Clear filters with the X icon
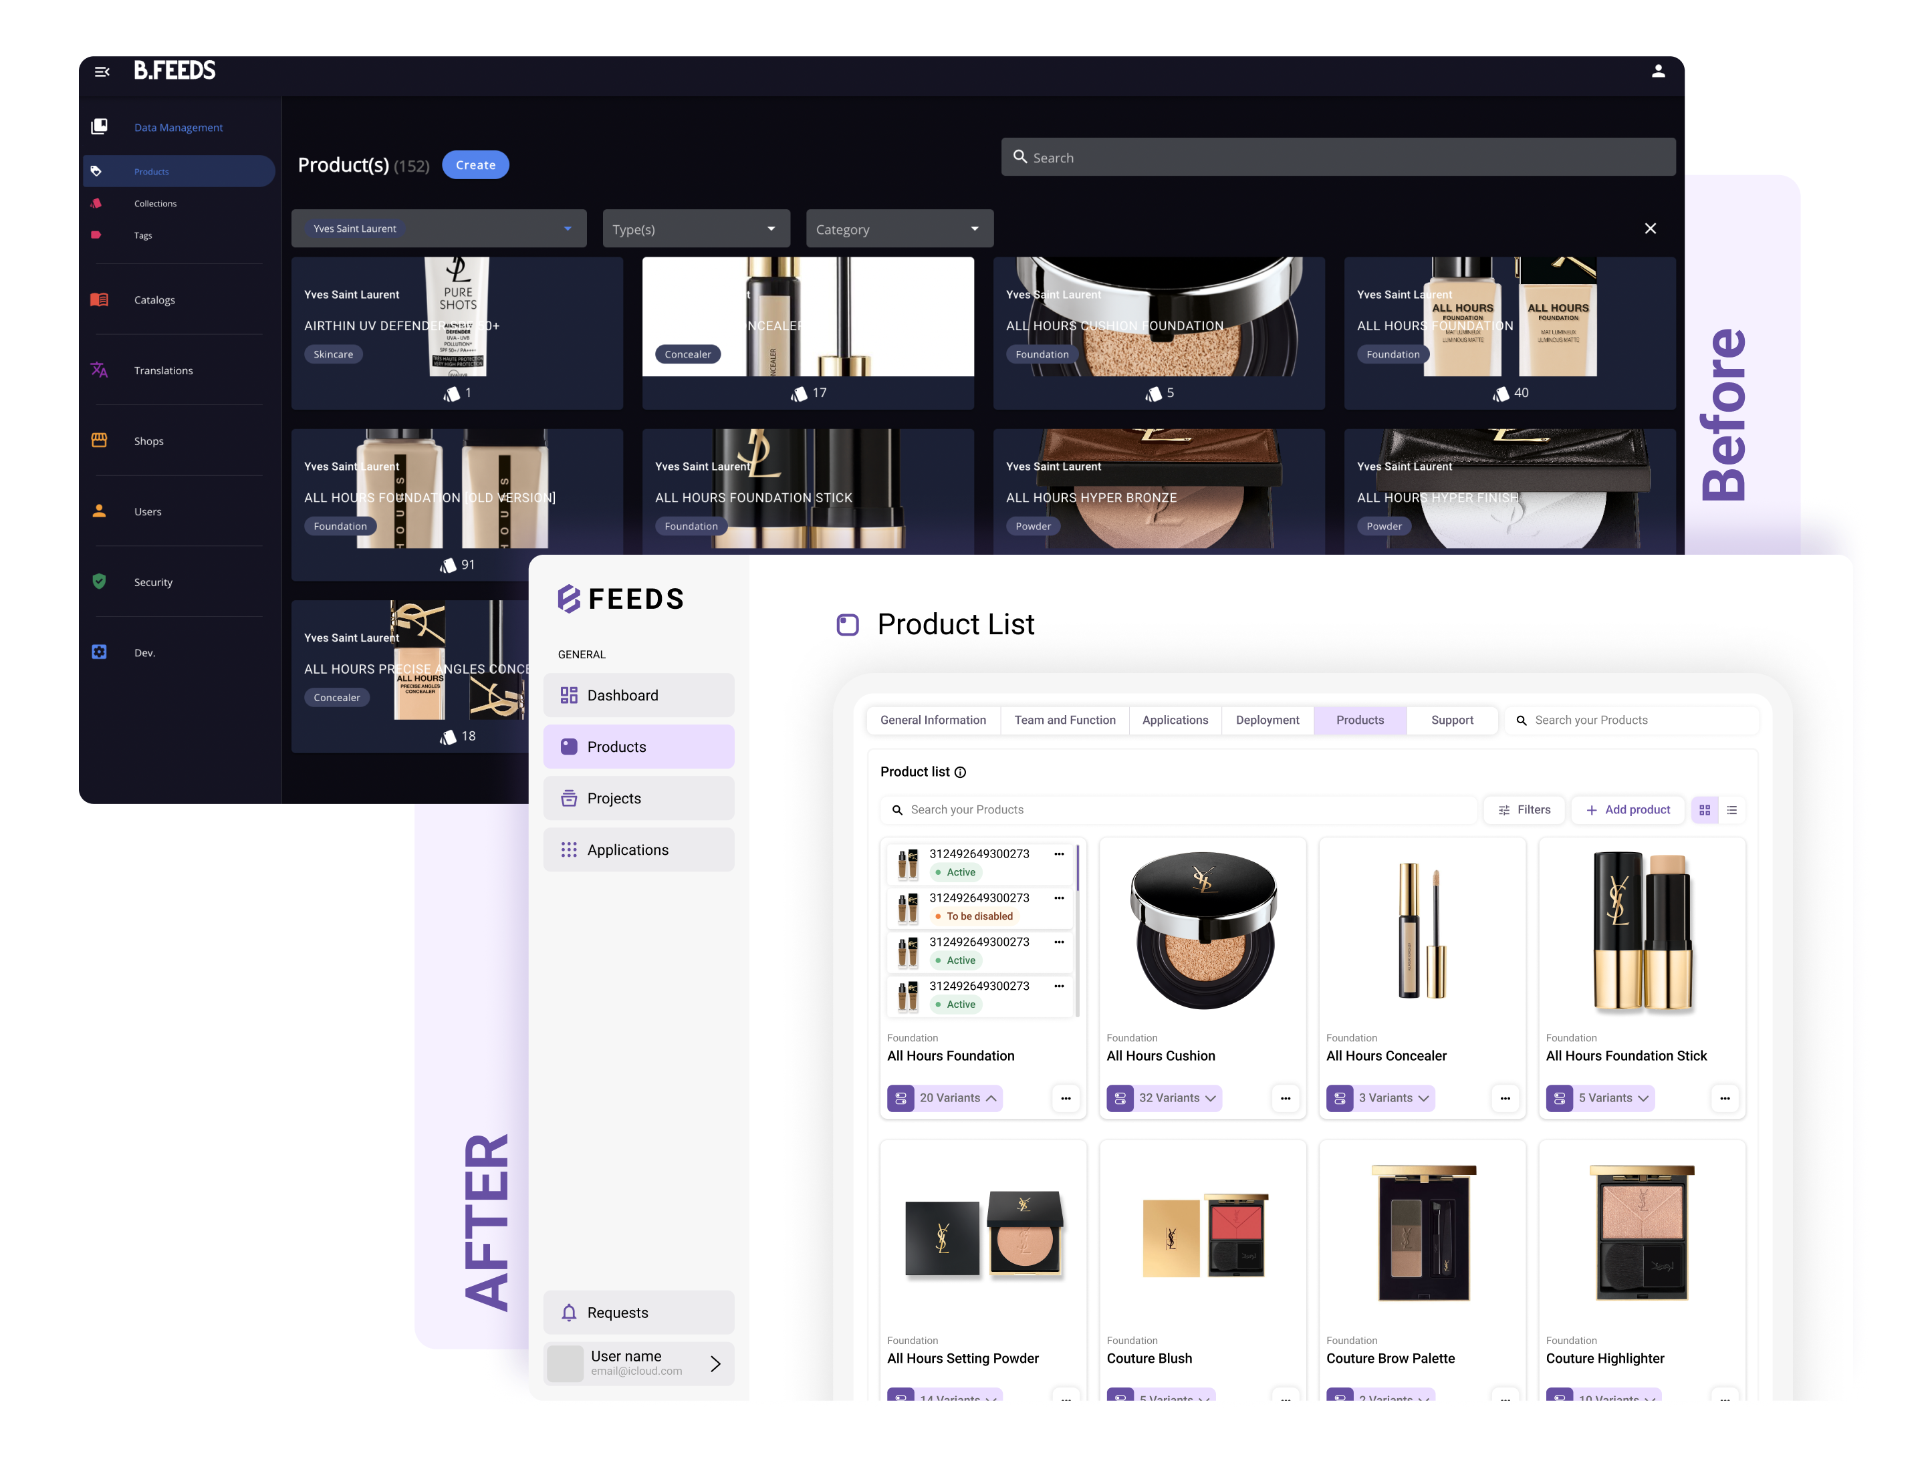 pos(1650,229)
